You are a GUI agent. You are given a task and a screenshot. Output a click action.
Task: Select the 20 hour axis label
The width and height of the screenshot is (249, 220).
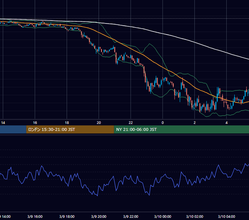click(x=99, y=123)
